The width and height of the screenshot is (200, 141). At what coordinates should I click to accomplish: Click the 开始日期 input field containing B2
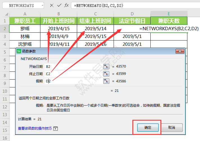[x=74, y=66]
